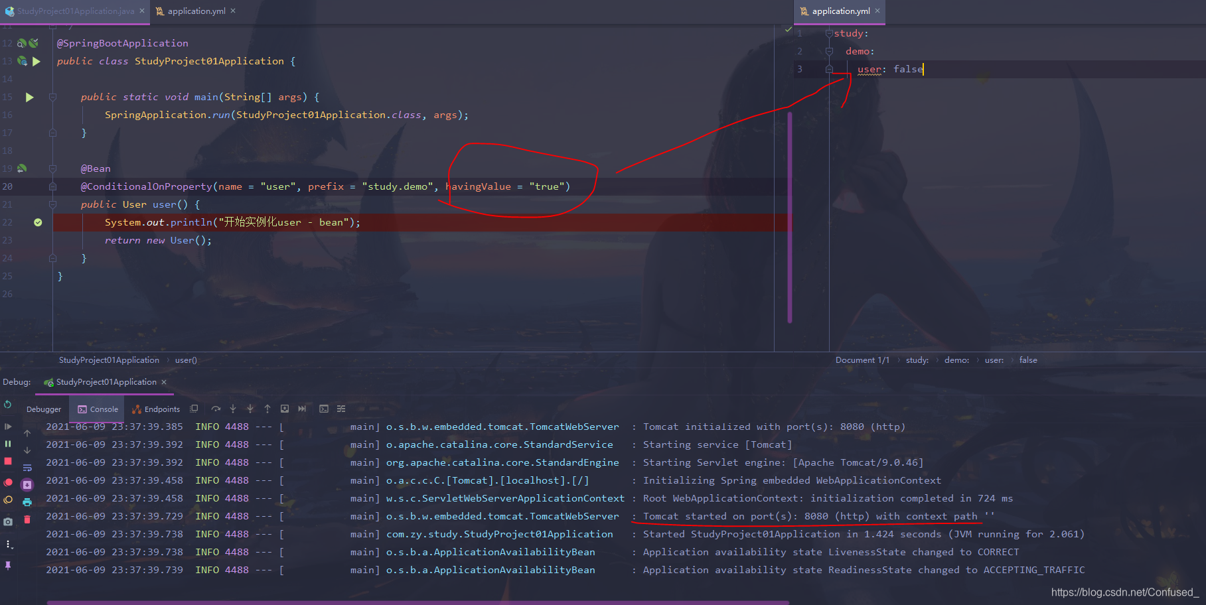1206x605 pixels.
Task: Collapse the fold marker at line 17
Action: 52,133
